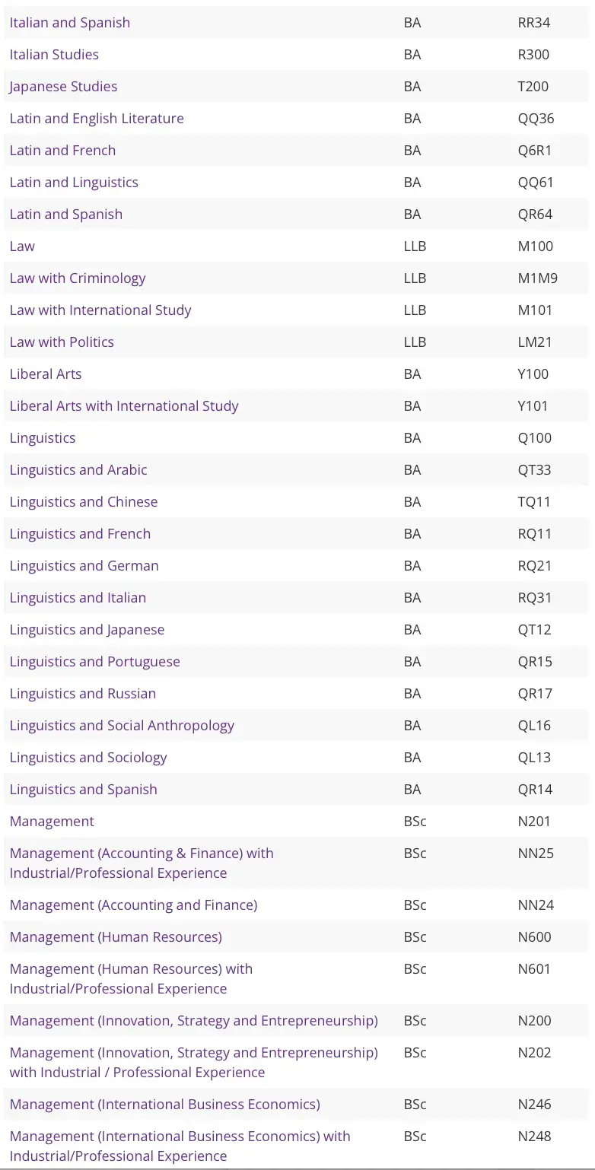Screen dimensions: 595x1170
Task: Open Management (Innovation, Strategy and Entrepreneurship) link
Action: (193, 1021)
